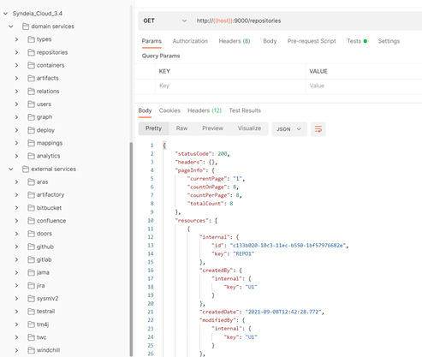Expand the tm4j folder chevron
422x357 pixels.
click(16, 324)
